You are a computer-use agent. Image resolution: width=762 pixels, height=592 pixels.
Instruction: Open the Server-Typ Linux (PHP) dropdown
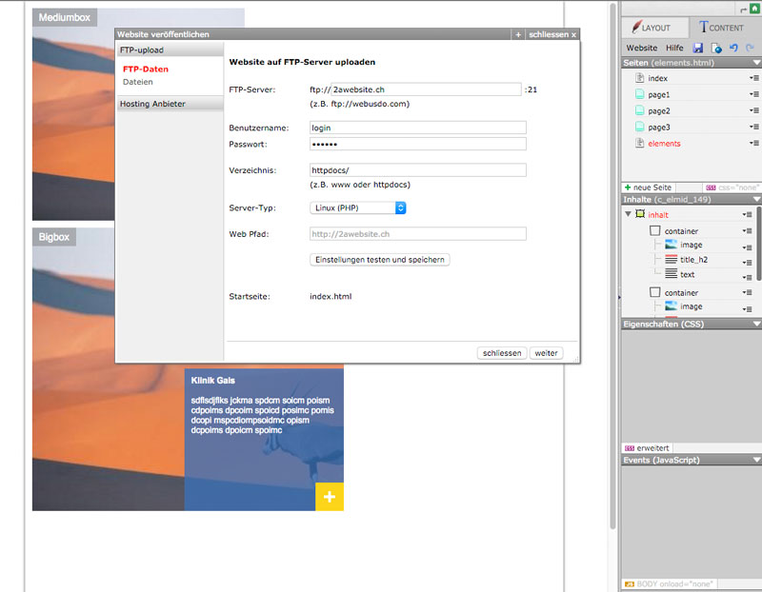click(x=359, y=207)
